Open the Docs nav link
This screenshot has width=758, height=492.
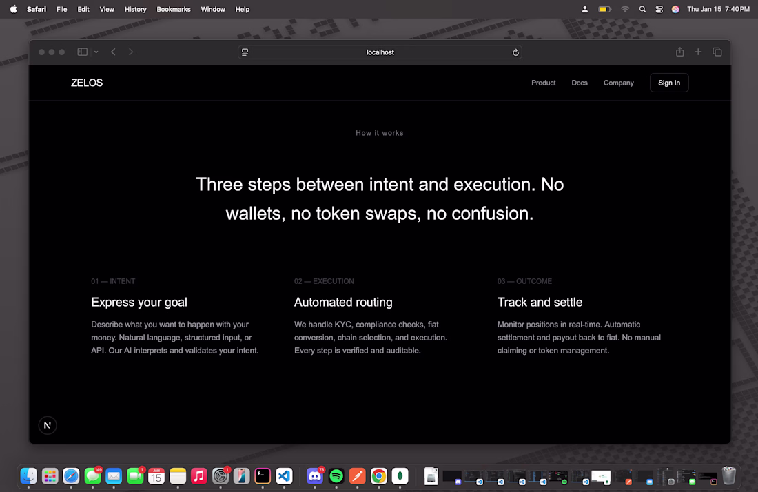(x=579, y=83)
